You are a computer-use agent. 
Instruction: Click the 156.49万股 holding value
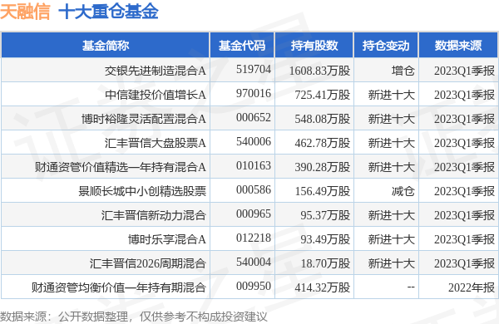coord(323,191)
